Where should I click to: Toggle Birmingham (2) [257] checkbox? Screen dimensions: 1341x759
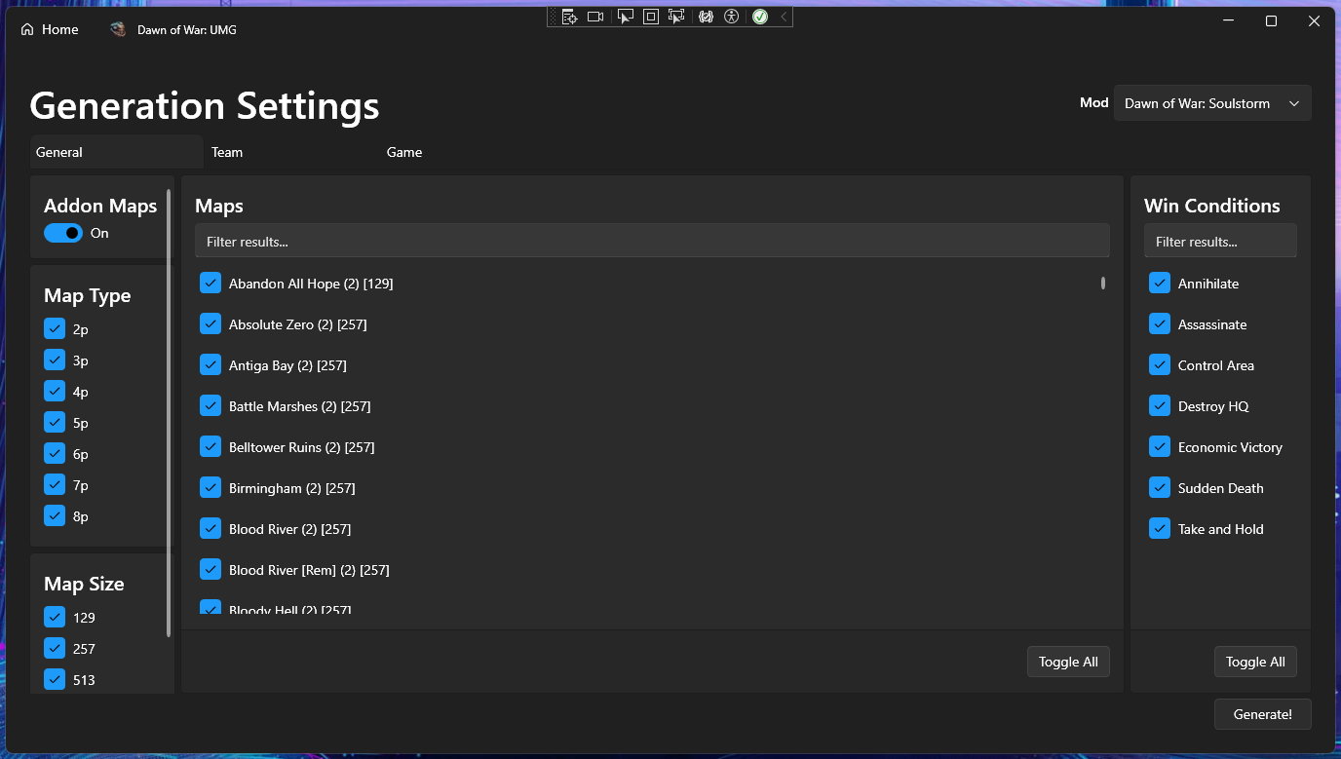coord(211,487)
